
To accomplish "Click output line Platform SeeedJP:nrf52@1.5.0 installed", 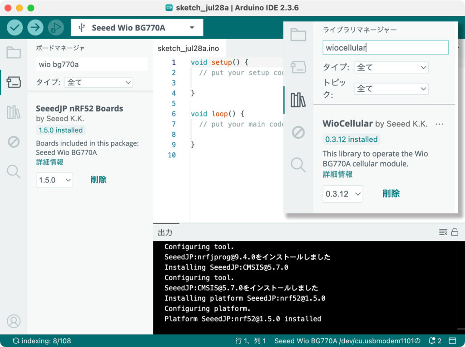I will pos(242,319).
